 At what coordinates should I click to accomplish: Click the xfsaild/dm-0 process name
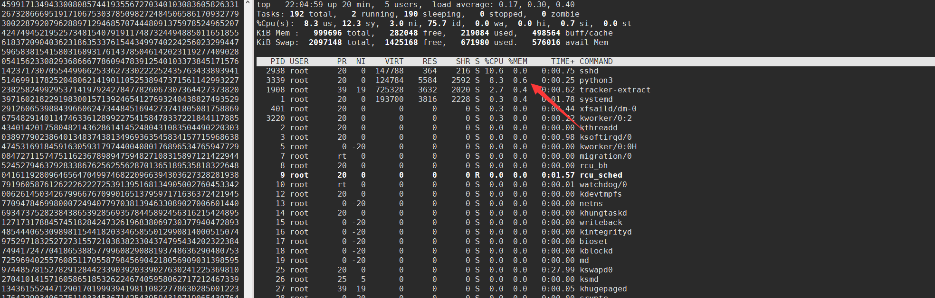click(x=608, y=109)
